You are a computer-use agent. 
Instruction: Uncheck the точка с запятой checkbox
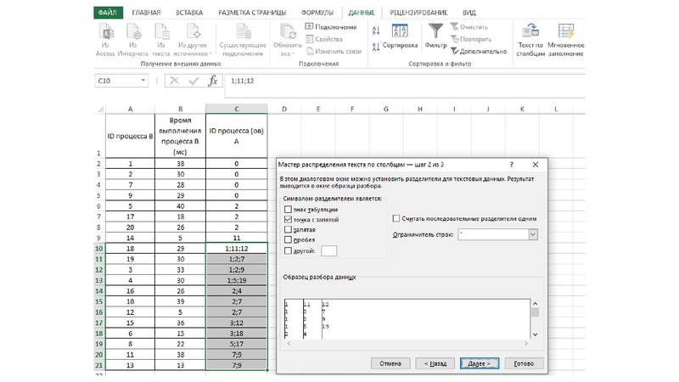point(289,220)
